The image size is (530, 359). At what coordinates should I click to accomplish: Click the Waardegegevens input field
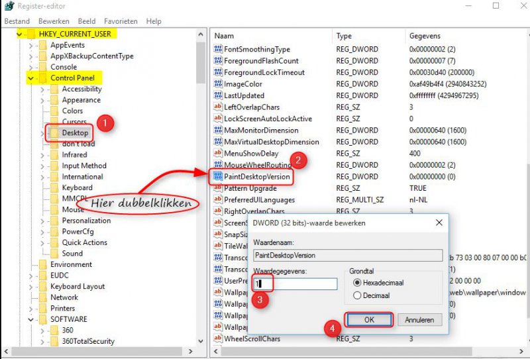tap(295, 283)
